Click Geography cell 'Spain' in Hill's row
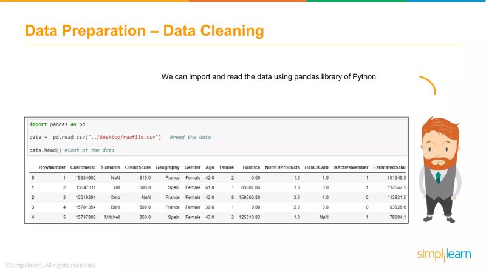 [x=174, y=187]
